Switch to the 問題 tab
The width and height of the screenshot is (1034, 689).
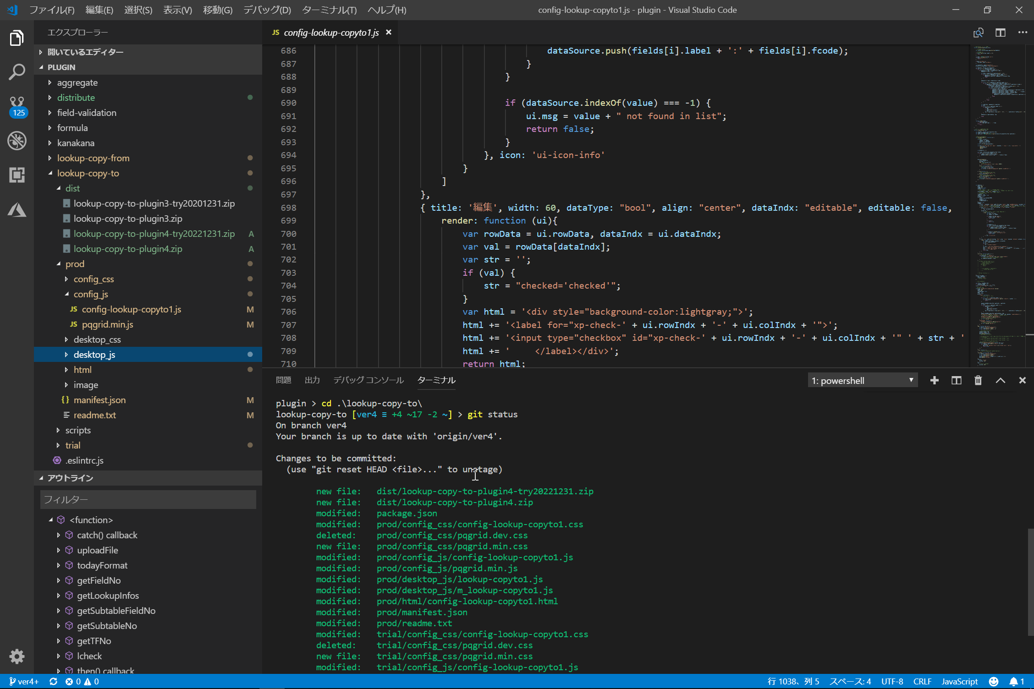pyautogui.click(x=283, y=380)
